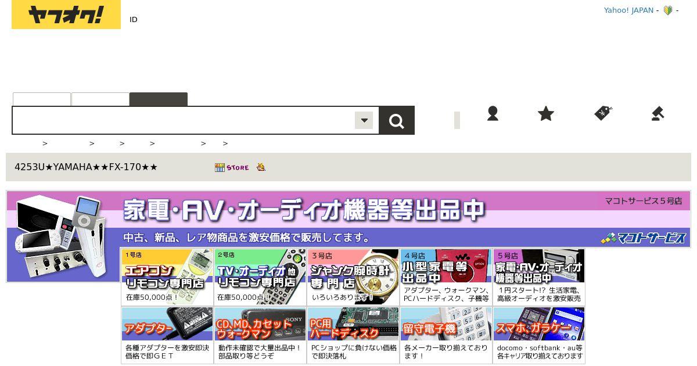Open the auction gavel icon
Screen dimensions: 697x366
[x=658, y=113]
